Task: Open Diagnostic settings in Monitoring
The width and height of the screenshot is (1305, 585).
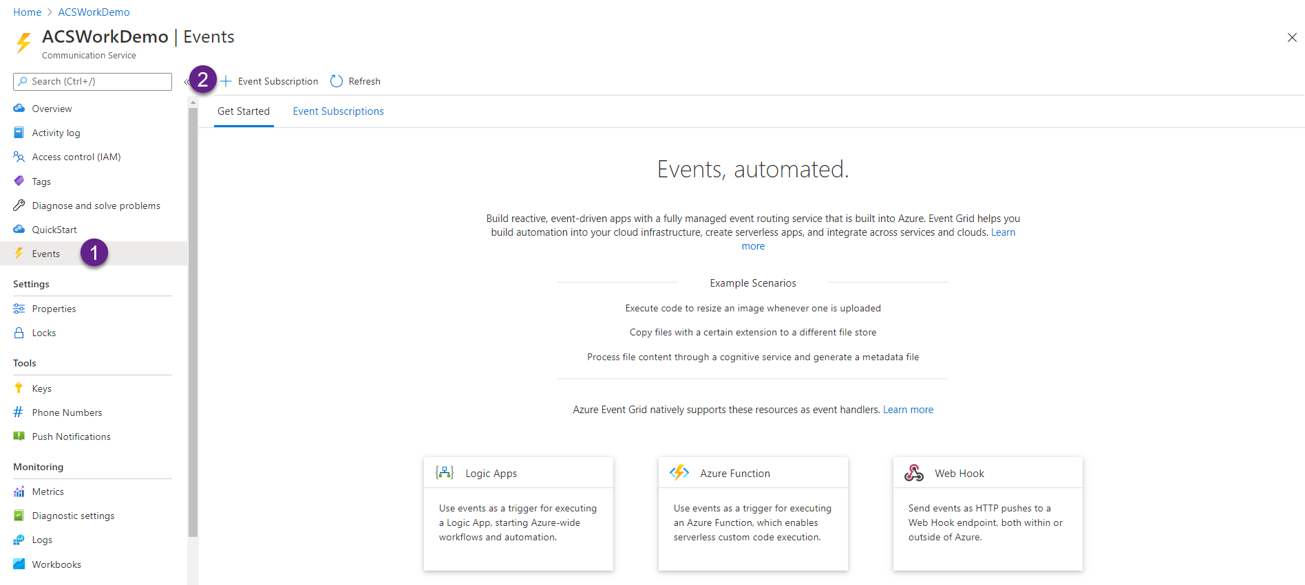Action: coord(73,516)
